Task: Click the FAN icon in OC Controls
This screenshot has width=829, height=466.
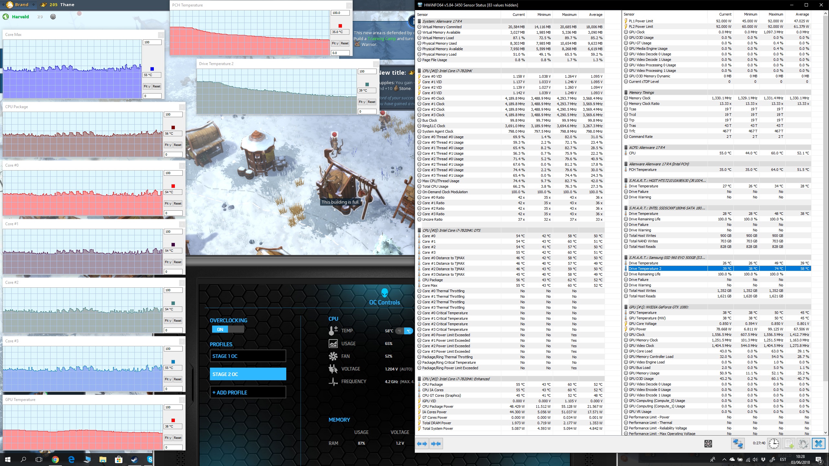Action: pyautogui.click(x=333, y=356)
